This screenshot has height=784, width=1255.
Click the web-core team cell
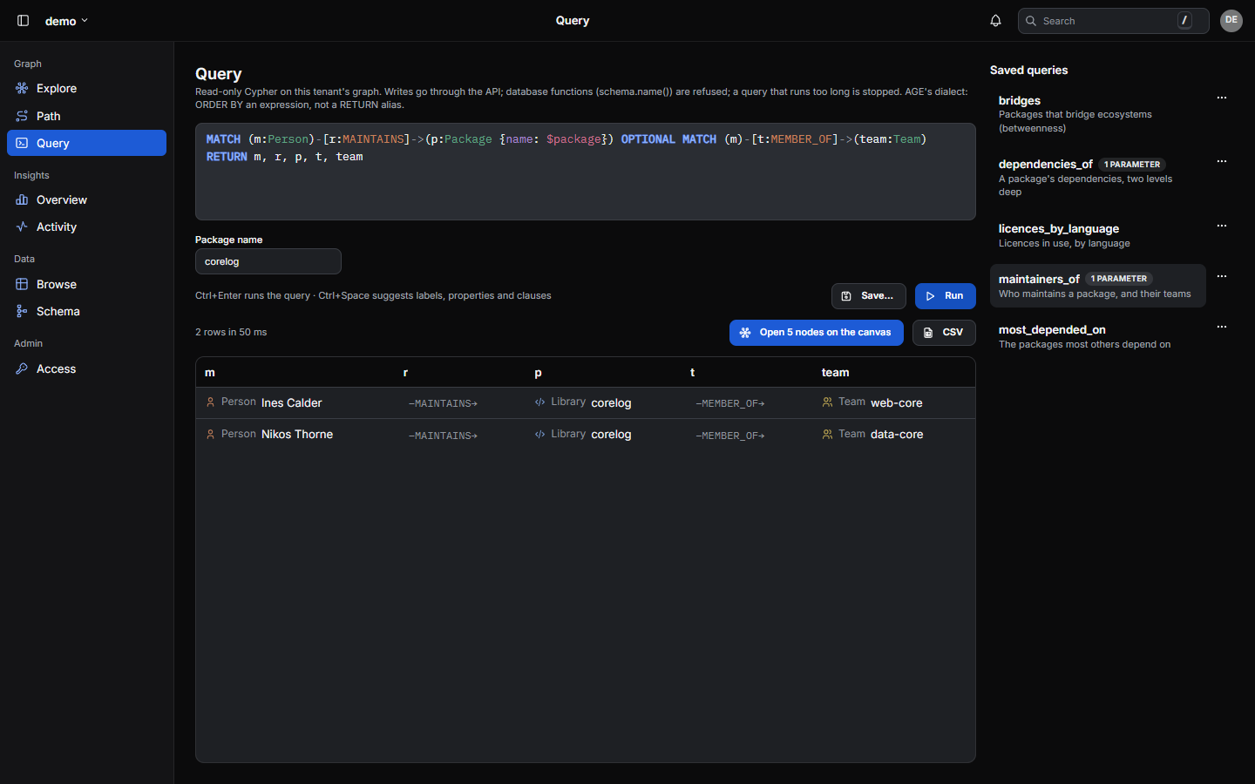tap(872, 402)
